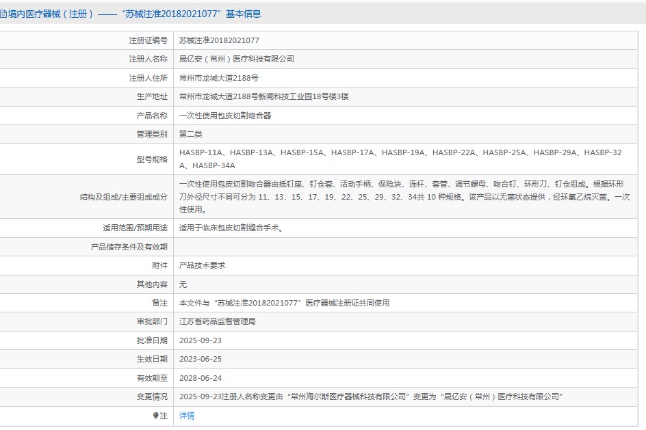
Task: Click the effective date 2023-06-25
Action: point(201,359)
